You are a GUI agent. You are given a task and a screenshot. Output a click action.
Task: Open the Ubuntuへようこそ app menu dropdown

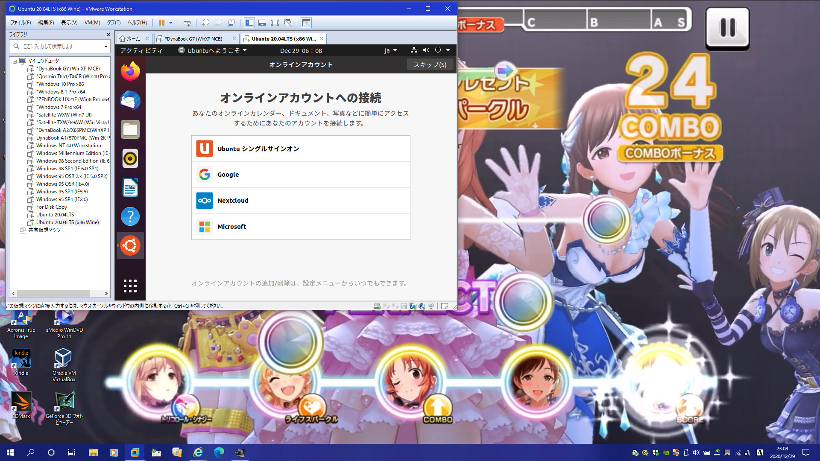pyautogui.click(x=213, y=50)
